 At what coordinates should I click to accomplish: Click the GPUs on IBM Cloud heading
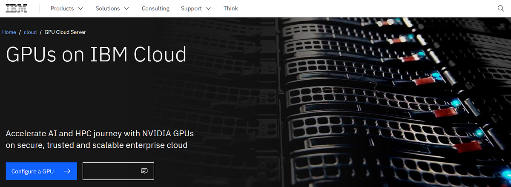96,54
